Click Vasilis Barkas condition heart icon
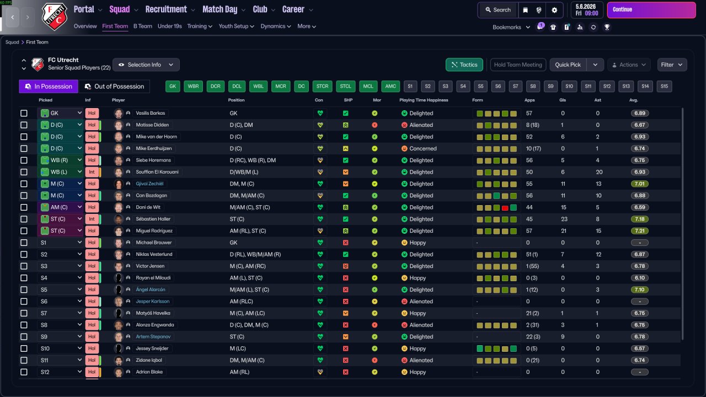Viewport: 706px width, 397px height. point(320,113)
